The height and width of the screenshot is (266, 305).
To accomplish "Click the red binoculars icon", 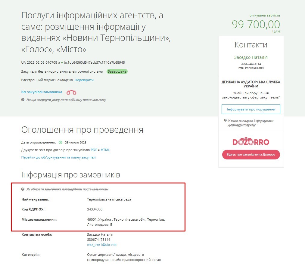I will point(71,92).
